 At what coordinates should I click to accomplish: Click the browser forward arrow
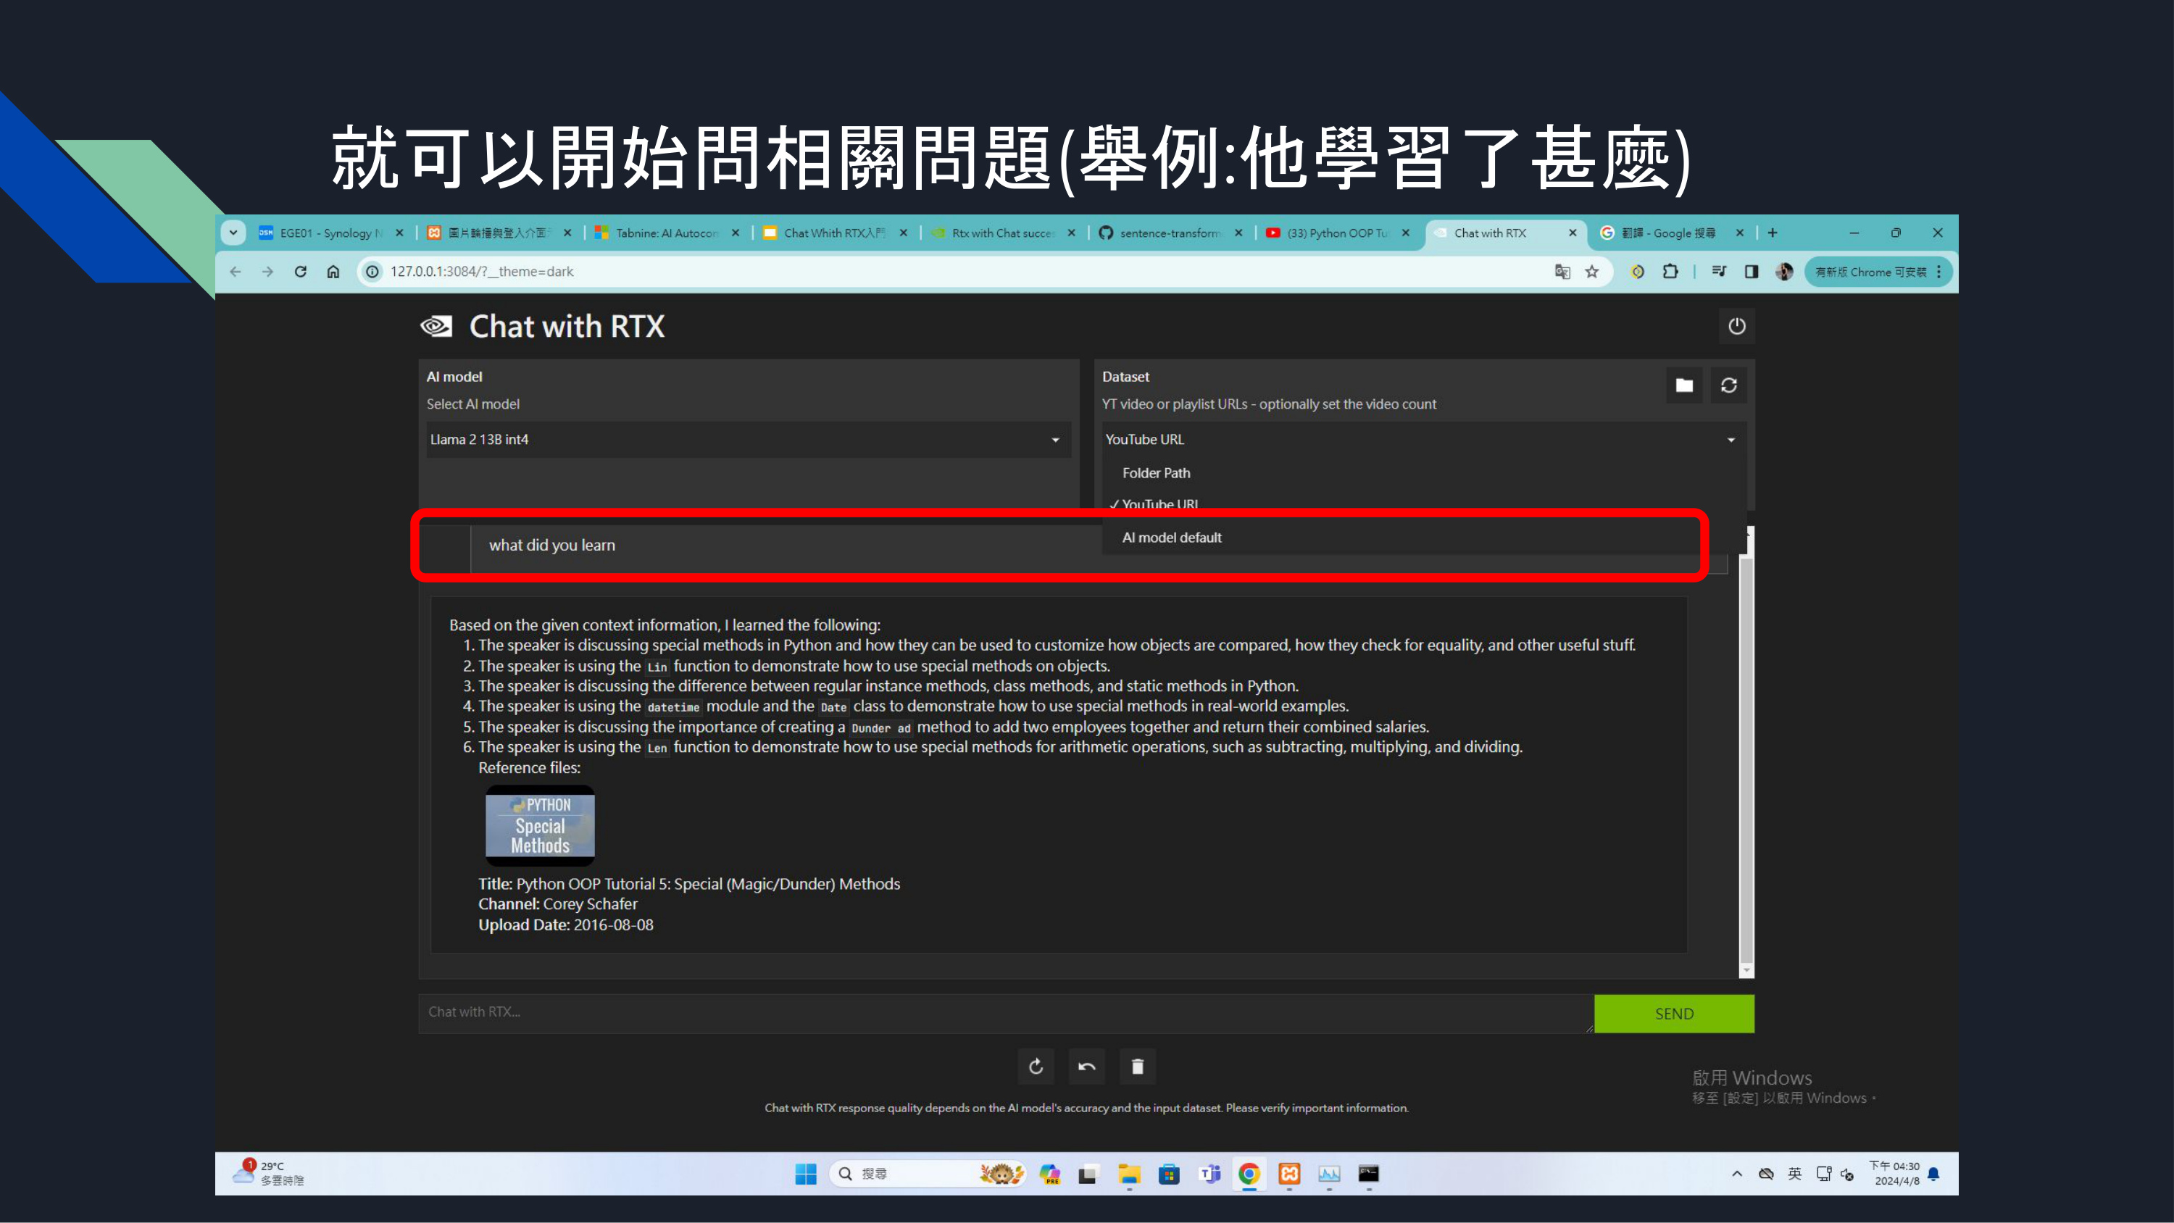[x=267, y=272]
